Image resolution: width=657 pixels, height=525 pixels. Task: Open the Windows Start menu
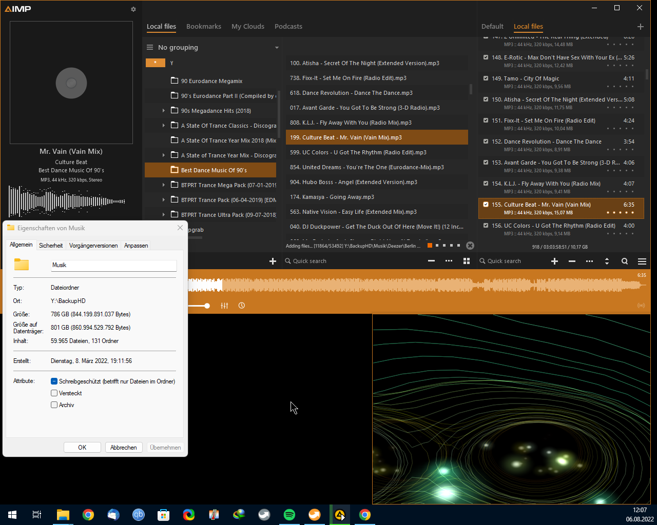point(12,515)
